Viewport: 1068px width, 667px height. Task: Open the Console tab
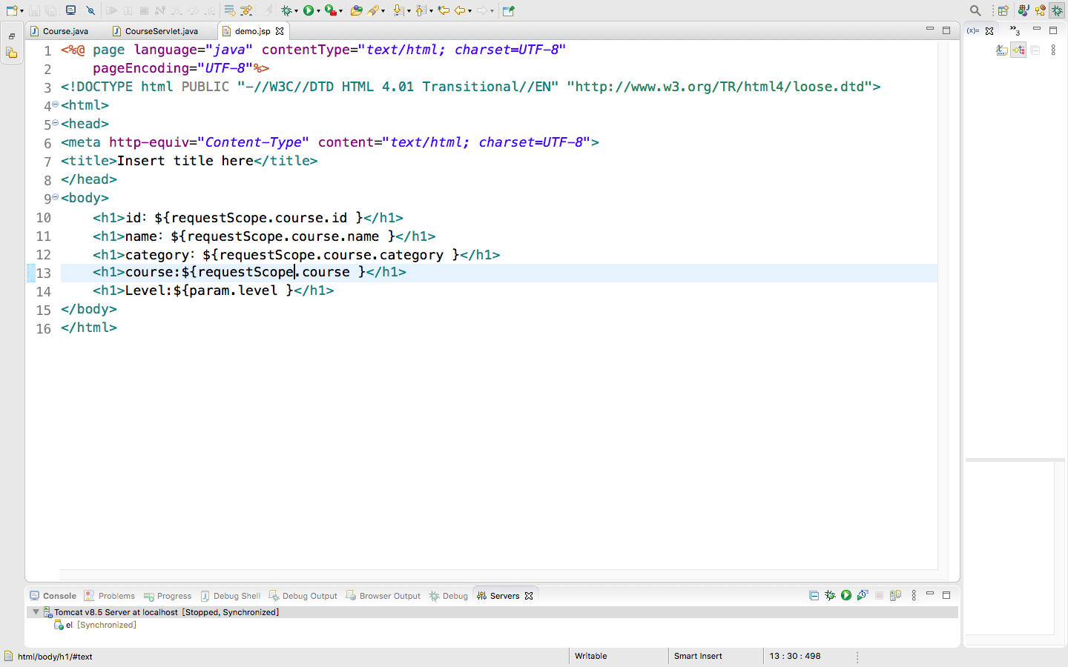(53, 596)
